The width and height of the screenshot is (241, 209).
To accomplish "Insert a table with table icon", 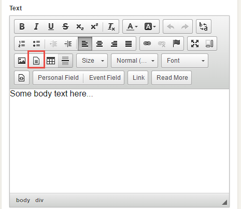I will click(51, 61).
